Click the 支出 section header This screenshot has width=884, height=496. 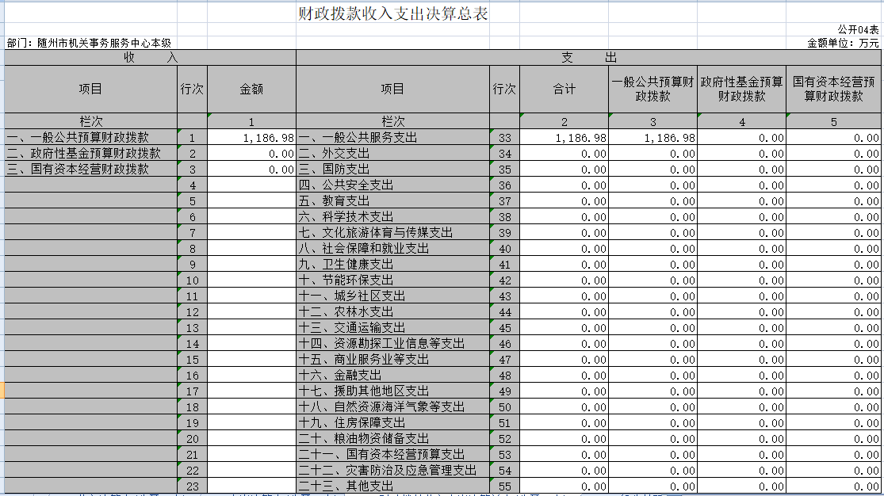pos(588,58)
